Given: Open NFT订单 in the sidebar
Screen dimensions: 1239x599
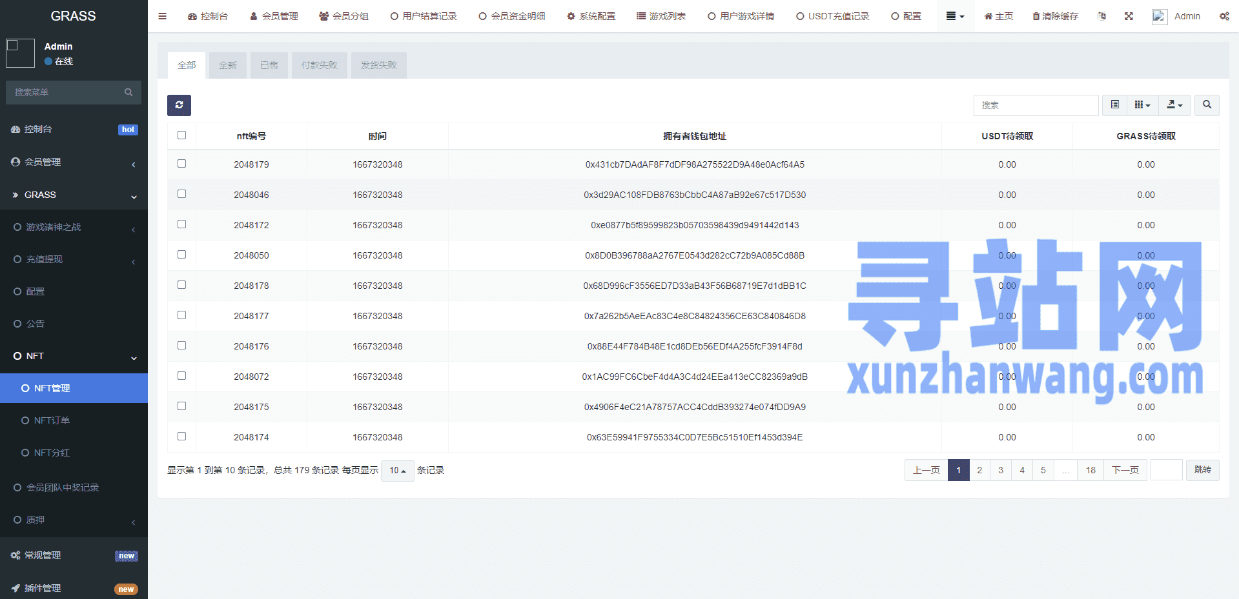Looking at the screenshot, I should point(74,420).
